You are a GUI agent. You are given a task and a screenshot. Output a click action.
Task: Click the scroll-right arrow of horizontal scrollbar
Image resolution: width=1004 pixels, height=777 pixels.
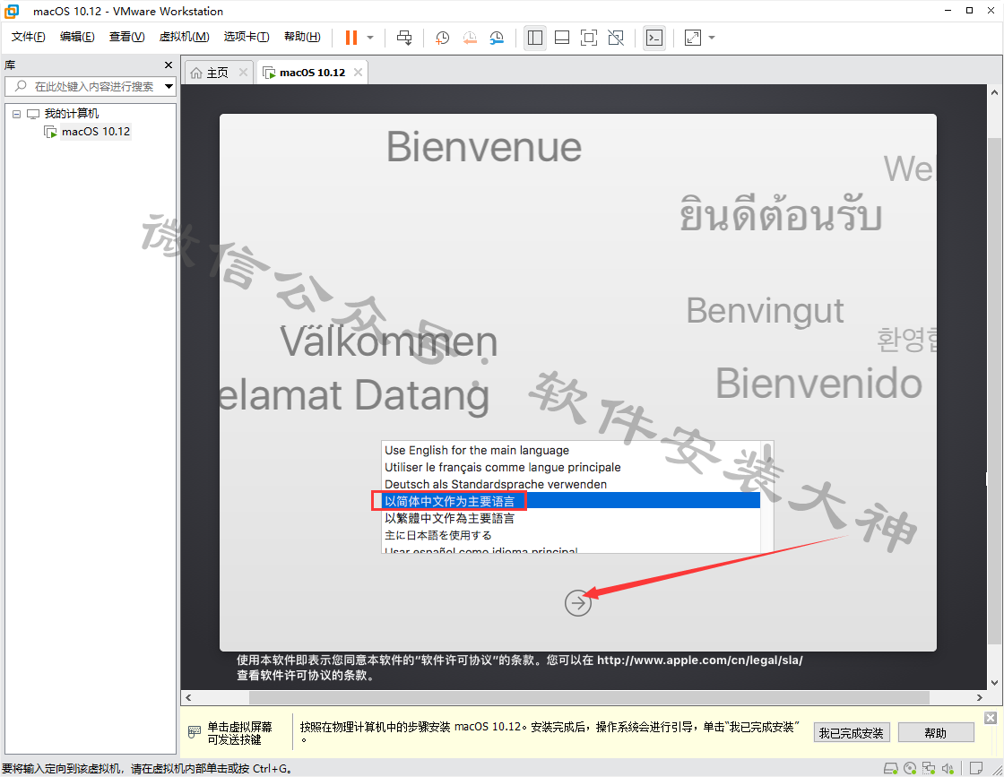click(979, 697)
